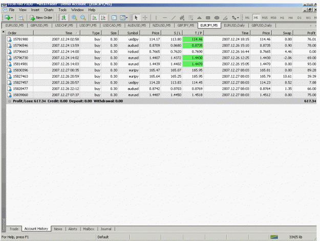Open the File menu
The height and width of the screenshot is (241, 320).
[x=12, y=10]
